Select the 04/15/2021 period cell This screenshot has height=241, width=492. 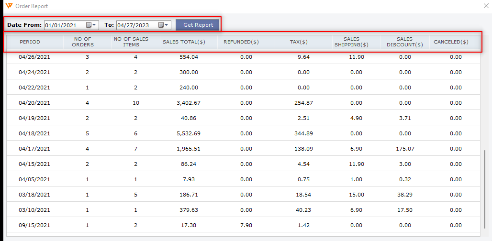click(x=34, y=164)
